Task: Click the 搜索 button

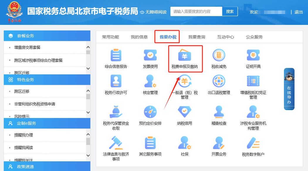Action: point(230,12)
